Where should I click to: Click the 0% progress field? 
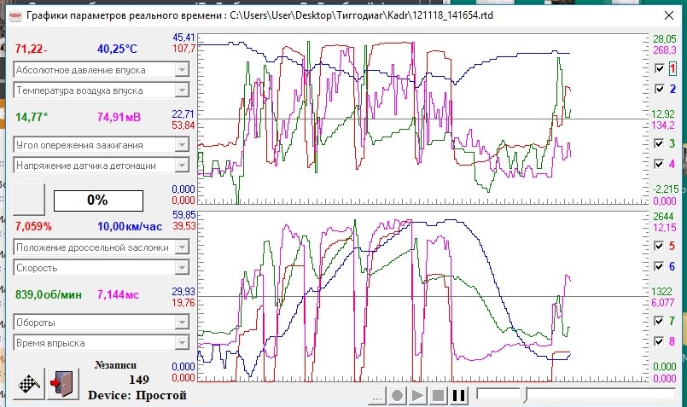tap(99, 201)
